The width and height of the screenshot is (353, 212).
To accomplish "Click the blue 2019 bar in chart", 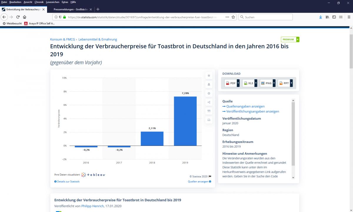I will pos(185,121).
